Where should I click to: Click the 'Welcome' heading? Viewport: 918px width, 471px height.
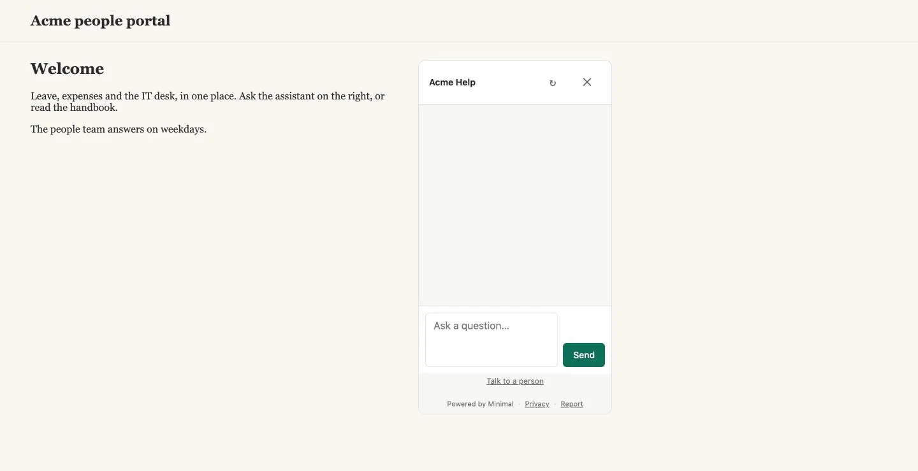tap(67, 69)
